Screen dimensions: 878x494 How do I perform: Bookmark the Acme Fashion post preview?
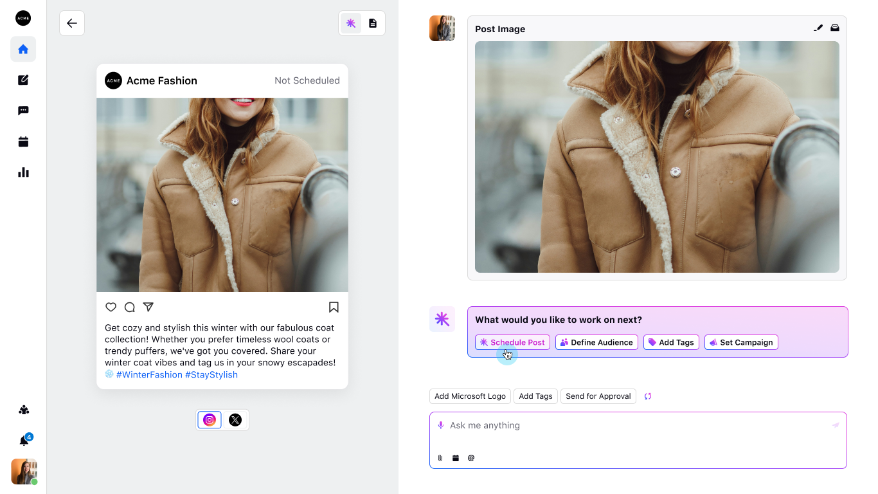coord(334,307)
